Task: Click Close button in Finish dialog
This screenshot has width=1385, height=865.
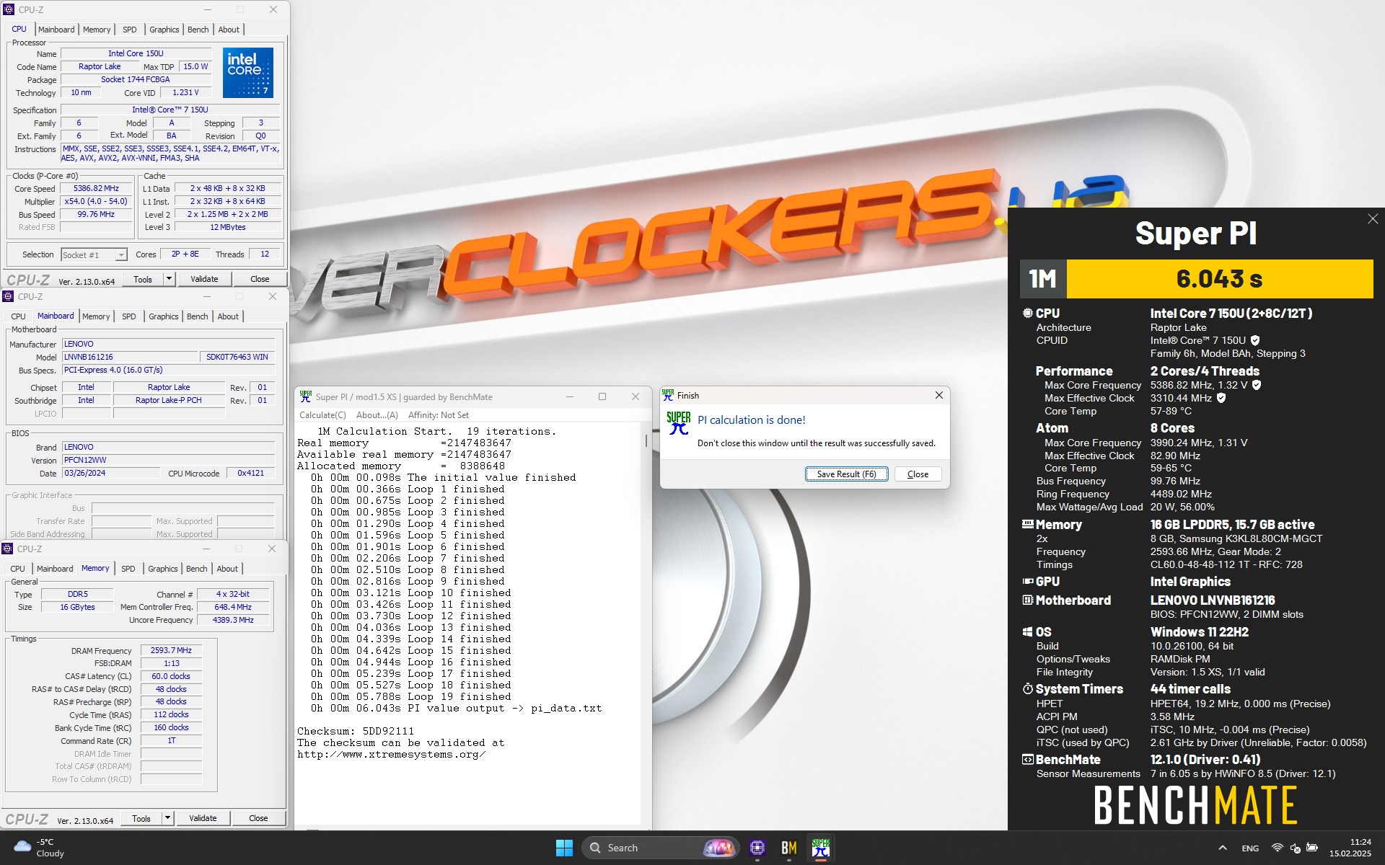Action: click(918, 474)
